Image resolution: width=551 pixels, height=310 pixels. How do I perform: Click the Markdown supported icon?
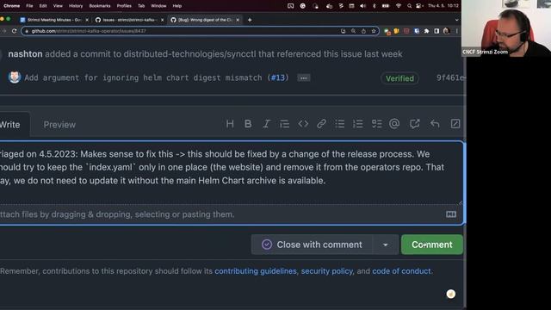click(x=451, y=214)
